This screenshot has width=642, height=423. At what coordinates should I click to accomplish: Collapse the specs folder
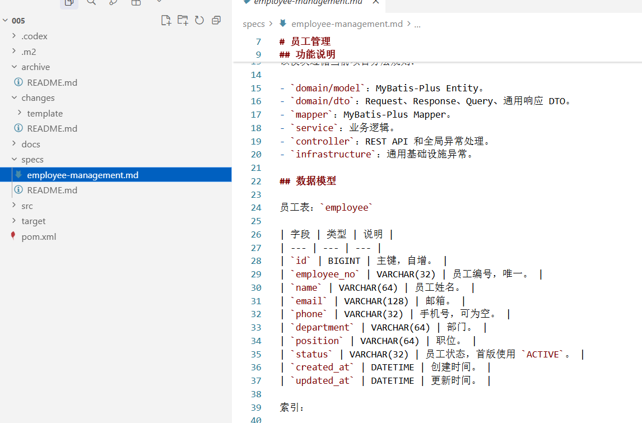(14, 159)
